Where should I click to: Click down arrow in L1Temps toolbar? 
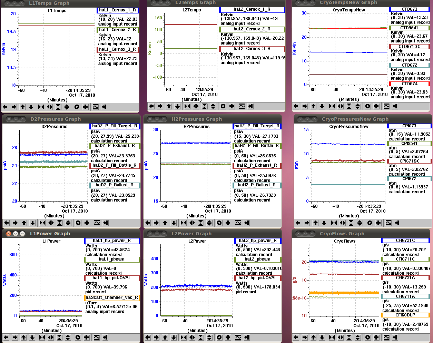coord(31,107)
